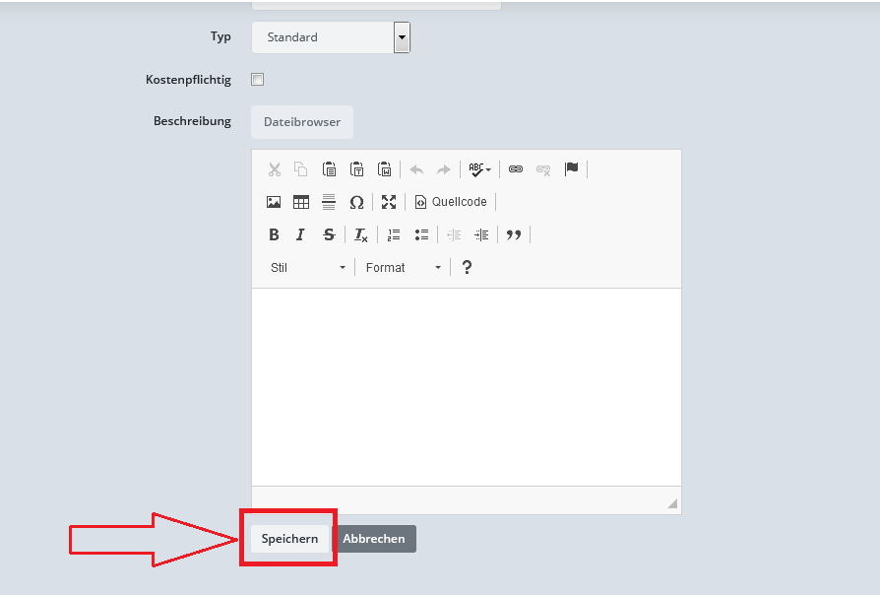Insert a horizontal line via toolbar icon
This screenshot has height=595, width=880.
pyautogui.click(x=329, y=202)
